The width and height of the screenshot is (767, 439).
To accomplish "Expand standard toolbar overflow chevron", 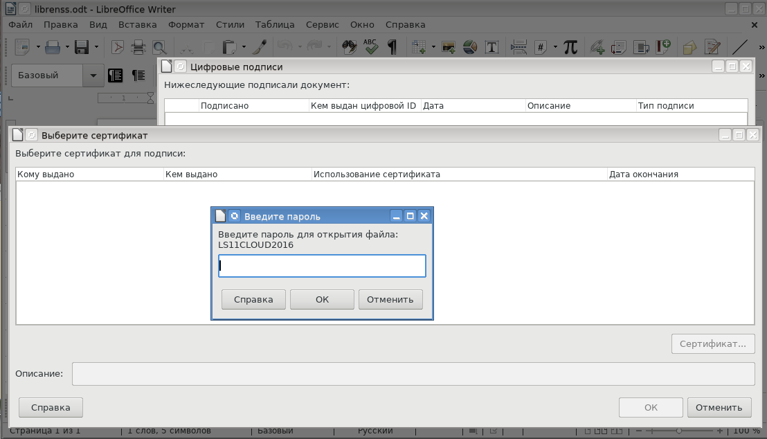I will [761, 47].
